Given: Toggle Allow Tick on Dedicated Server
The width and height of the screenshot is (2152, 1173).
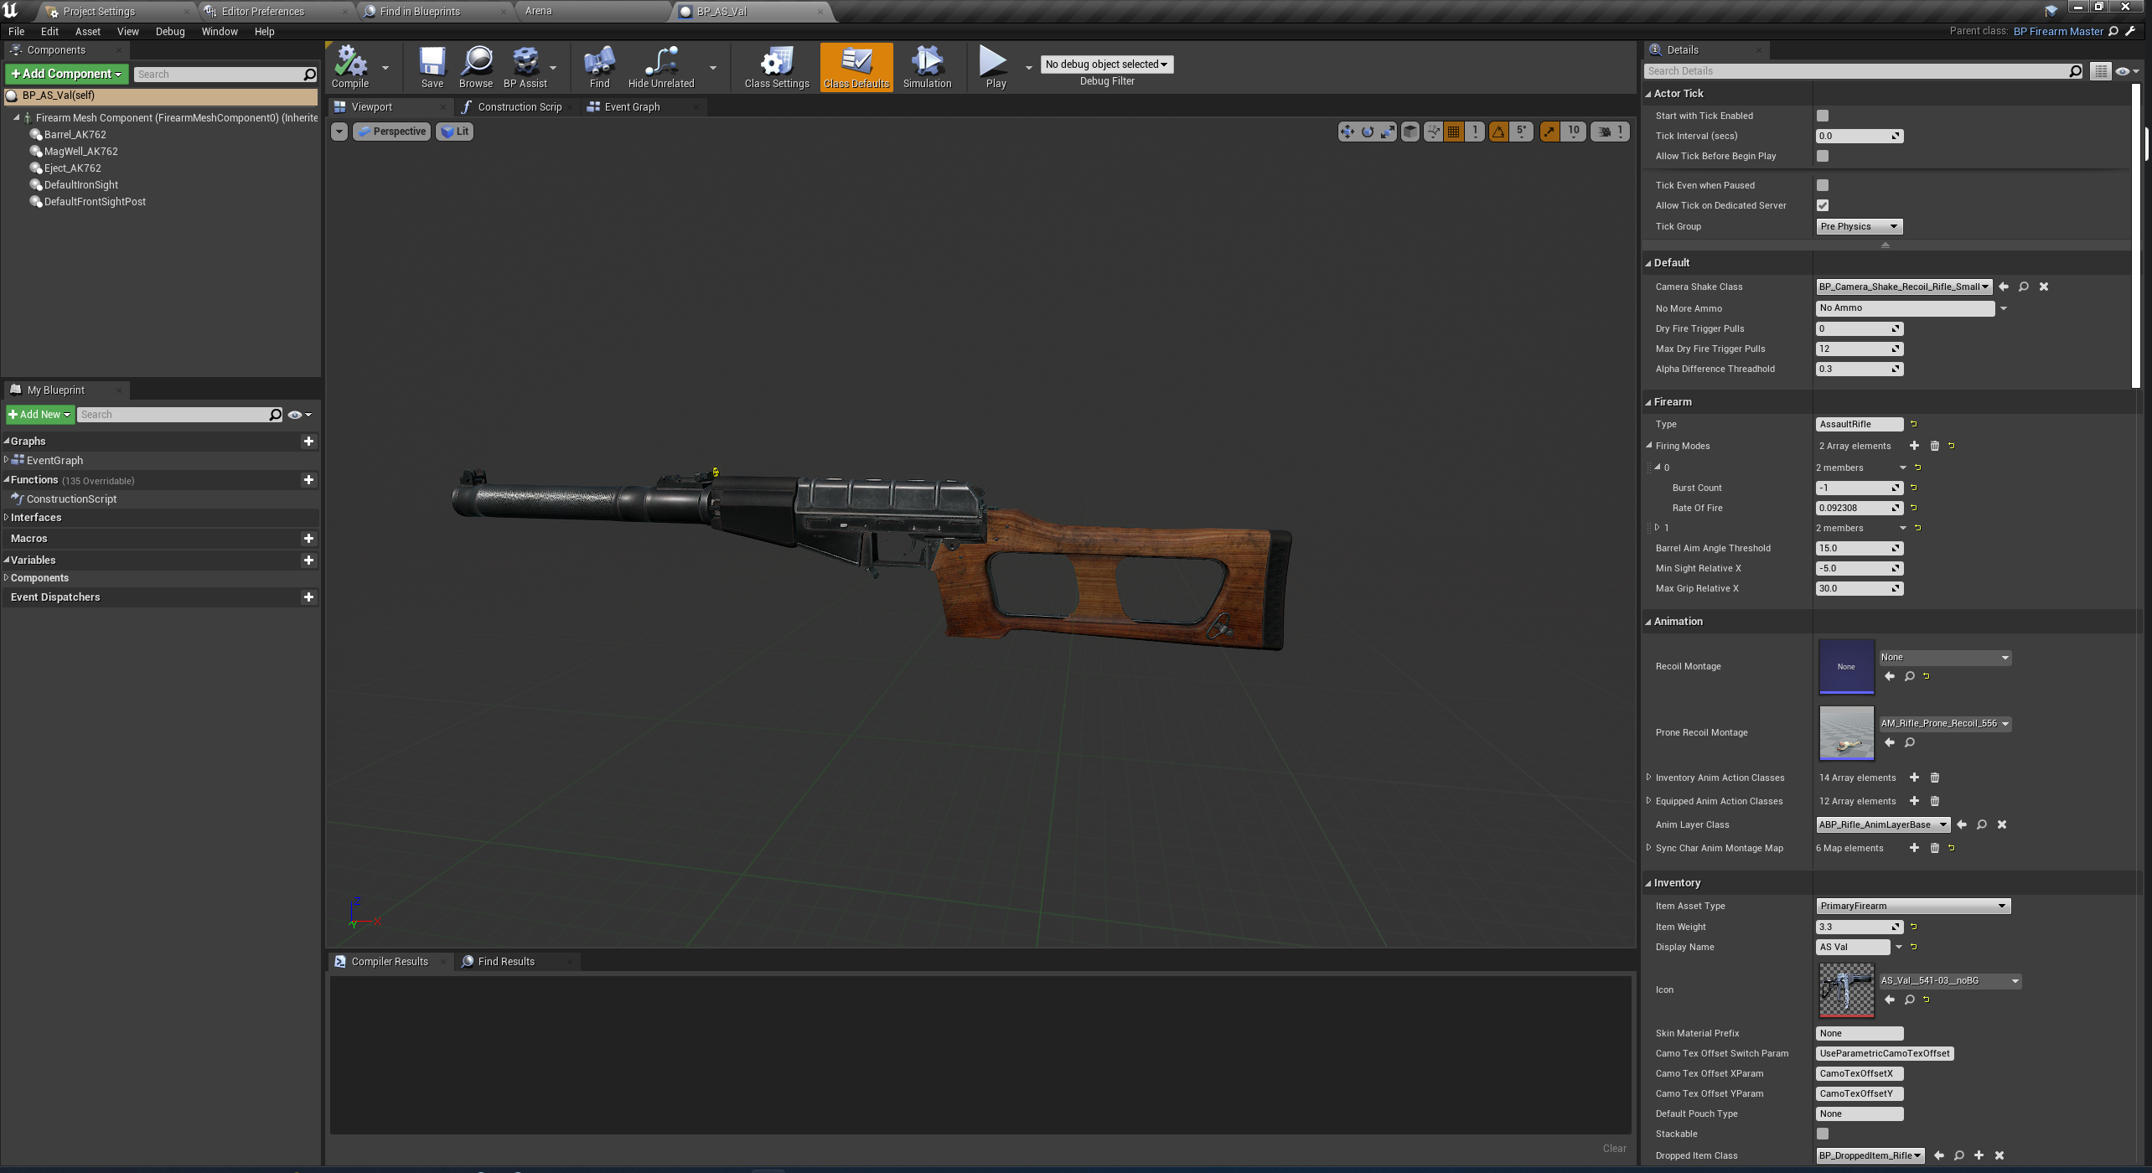Looking at the screenshot, I should coord(1823,205).
